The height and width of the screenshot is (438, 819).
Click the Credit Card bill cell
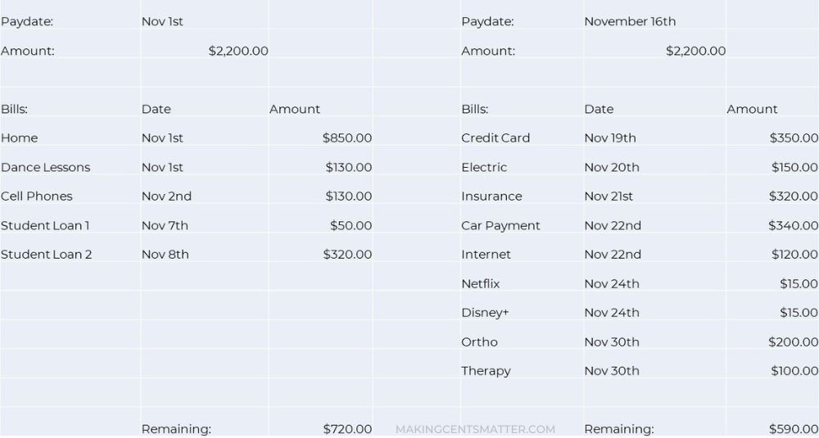pos(522,138)
